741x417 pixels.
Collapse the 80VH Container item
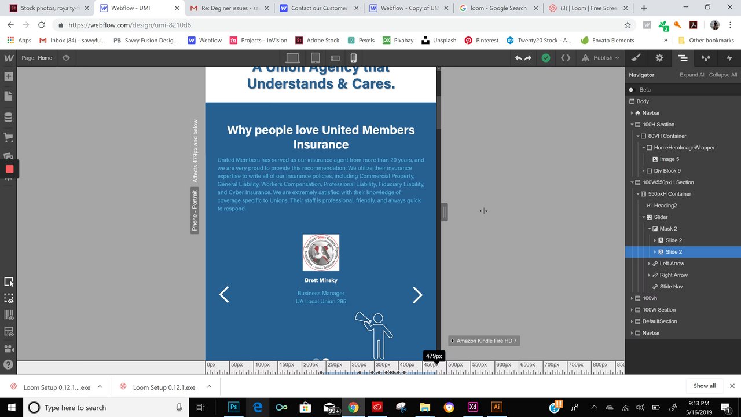tap(638, 136)
